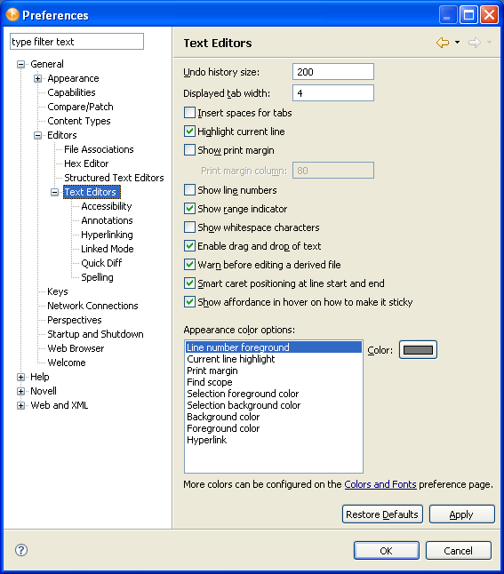Select Welcome preference page
Image resolution: width=504 pixels, height=574 pixels.
(67, 363)
